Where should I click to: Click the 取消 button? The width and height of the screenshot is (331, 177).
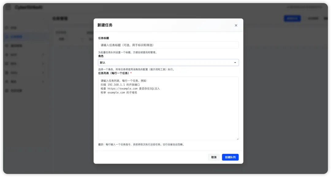point(214,157)
